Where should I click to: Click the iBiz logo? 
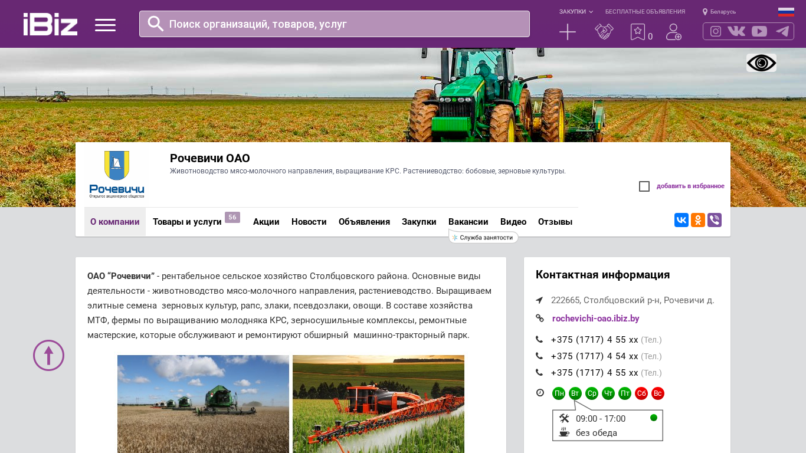pyautogui.click(x=50, y=24)
